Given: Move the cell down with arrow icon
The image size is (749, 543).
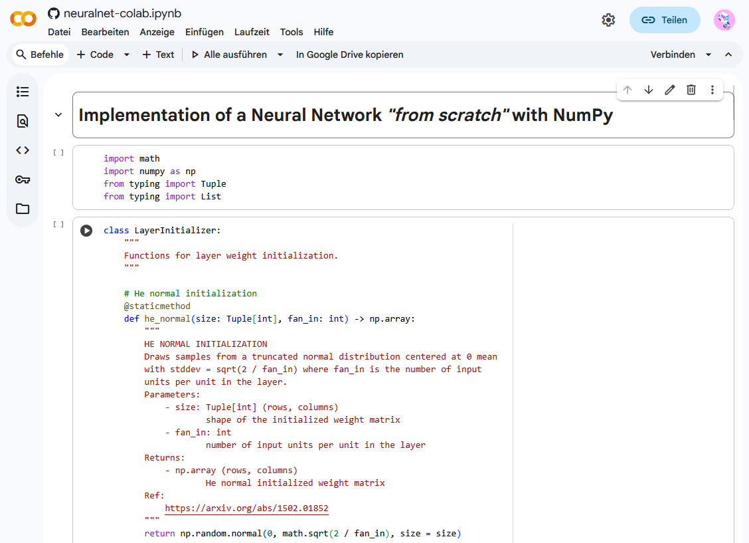Looking at the screenshot, I should [649, 90].
